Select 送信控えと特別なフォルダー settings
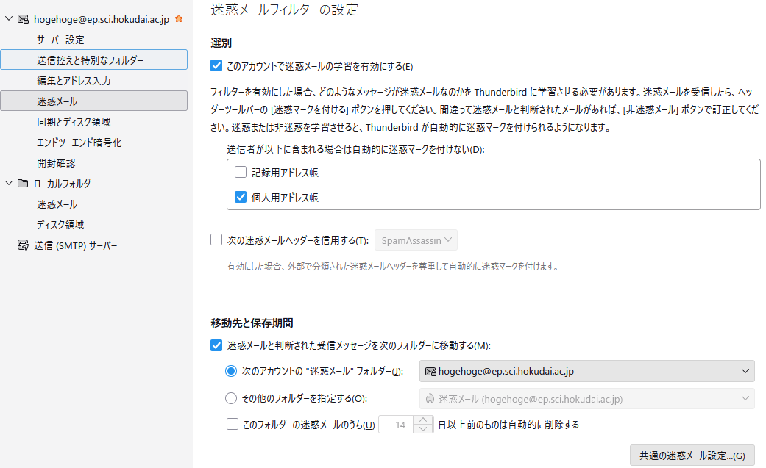 (93, 60)
